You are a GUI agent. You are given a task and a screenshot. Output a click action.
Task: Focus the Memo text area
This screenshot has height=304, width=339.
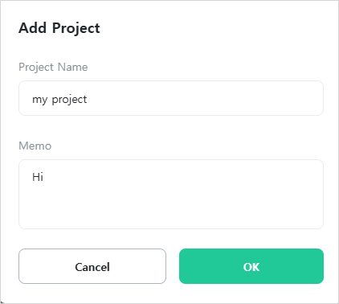pos(171,195)
